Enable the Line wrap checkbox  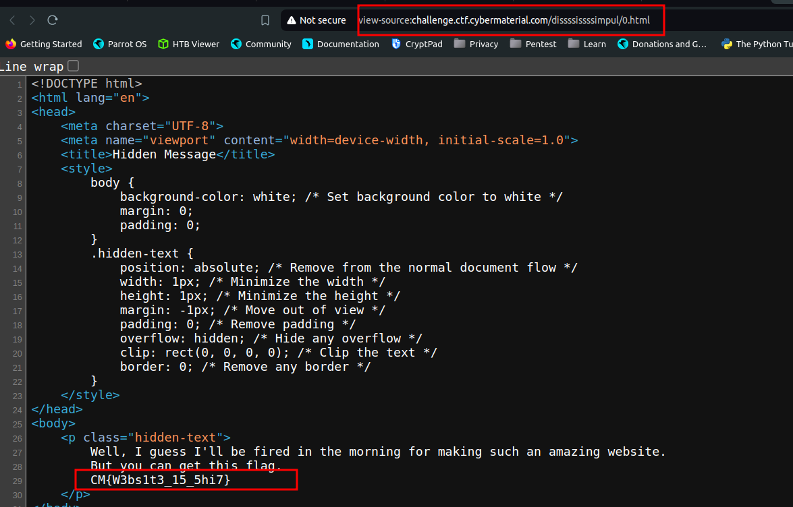tap(74, 65)
